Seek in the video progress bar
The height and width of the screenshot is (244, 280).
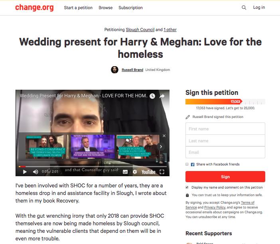pyautogui.click(x=93, y=167)
